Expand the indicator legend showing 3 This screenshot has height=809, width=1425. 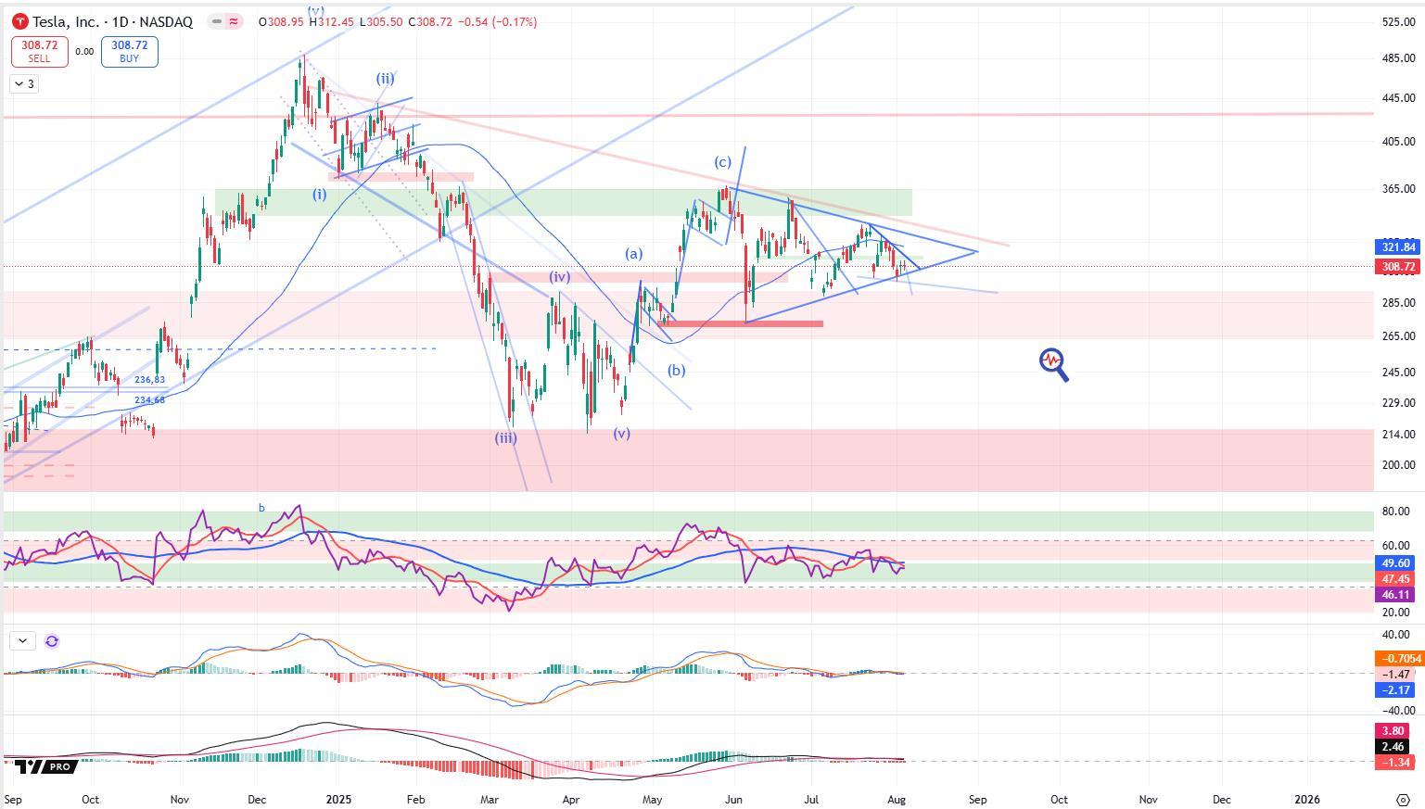[x=24, y=84]
